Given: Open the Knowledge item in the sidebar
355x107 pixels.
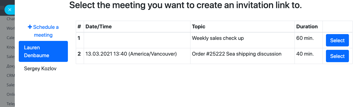Looking at the screenshot, I should (x=11, y=47).
